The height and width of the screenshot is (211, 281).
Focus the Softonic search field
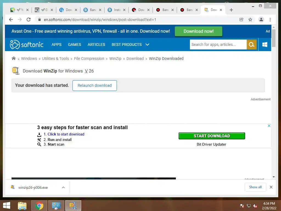tap(218, 45)
